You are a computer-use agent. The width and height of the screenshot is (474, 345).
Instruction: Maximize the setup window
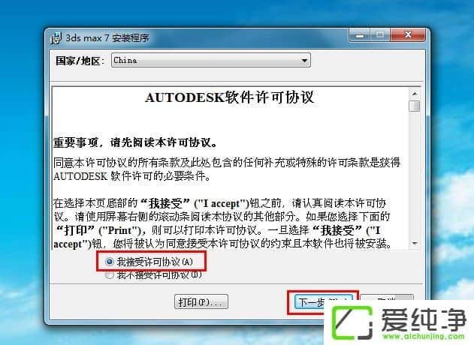(x=380, y=35)
